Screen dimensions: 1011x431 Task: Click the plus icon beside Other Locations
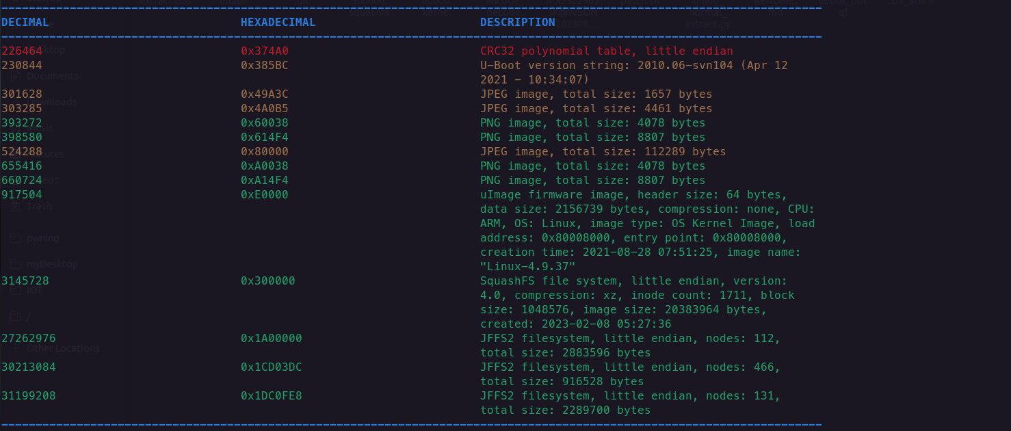click(x=15, y=348)
